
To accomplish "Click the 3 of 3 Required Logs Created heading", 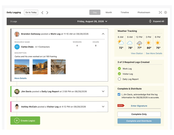I will (133, 62).
